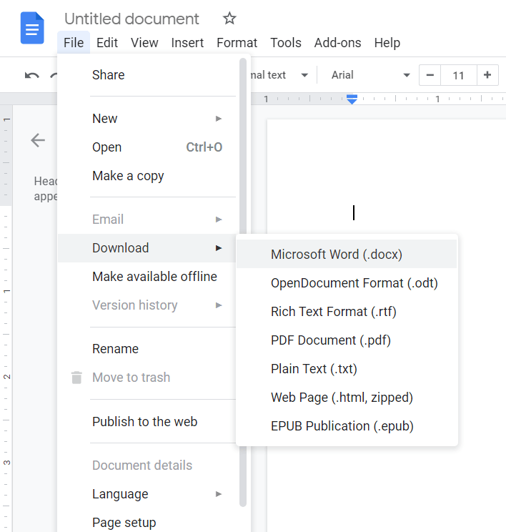Close document outline with back arrow
The height and width of the screenshot is (532, 506).
(x=38, y=140)
